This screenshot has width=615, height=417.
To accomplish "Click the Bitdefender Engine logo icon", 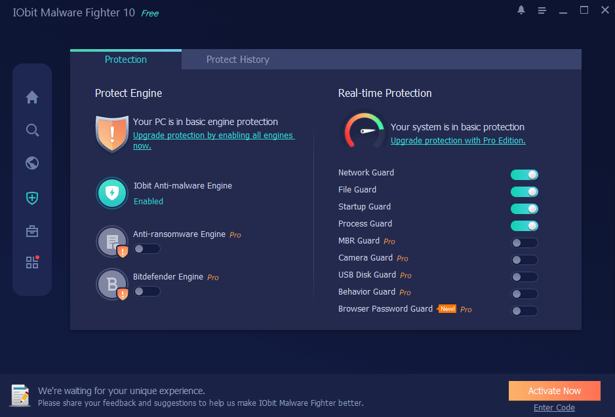I will (111, 283).
